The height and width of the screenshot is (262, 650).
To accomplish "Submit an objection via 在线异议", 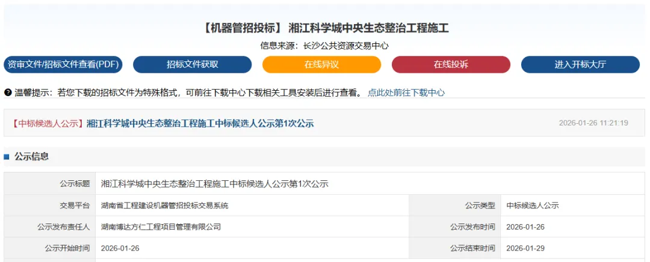I will point(321,64).
